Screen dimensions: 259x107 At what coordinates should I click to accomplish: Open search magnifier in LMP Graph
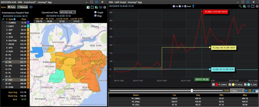click(241, 6)
